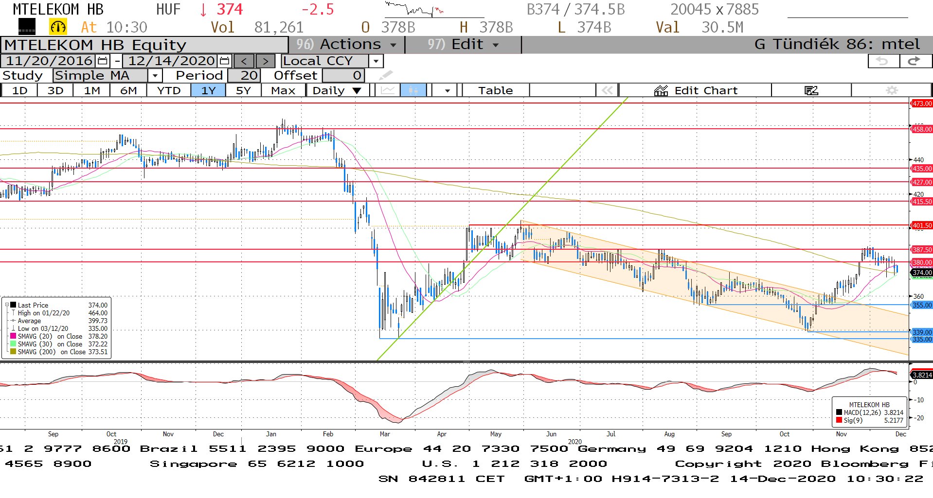Viewport: 933px width, 498px height.
Task: Click the redo arrow button
Action: (x=915, y=61)
